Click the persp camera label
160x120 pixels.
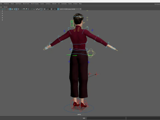(x=79, y=114)
